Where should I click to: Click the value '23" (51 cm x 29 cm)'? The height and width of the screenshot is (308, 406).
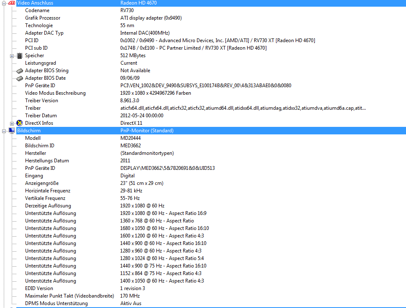pyautogui.click(x=142, y=183)
